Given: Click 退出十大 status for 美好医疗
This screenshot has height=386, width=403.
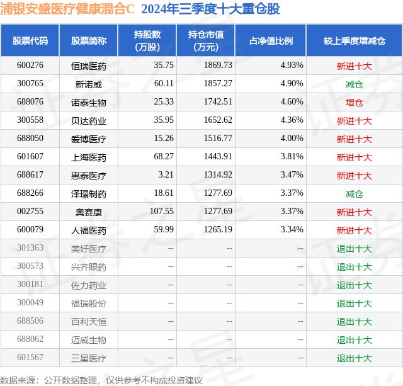Looking at the screenshot, I should (355, 249).
